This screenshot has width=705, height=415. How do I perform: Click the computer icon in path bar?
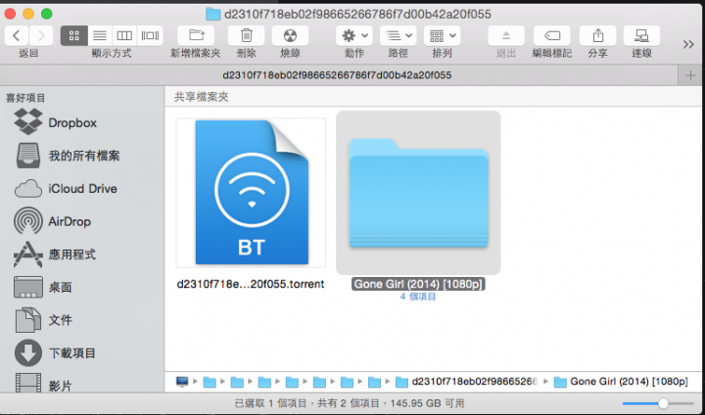click(x=182, y=382)
